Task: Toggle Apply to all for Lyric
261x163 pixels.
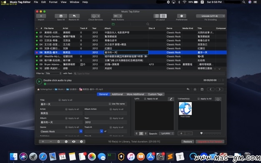Action: pyautogui.click(x=145, y=99)
